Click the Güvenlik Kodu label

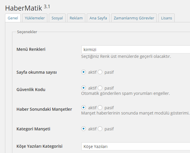[x=31, y=90]
